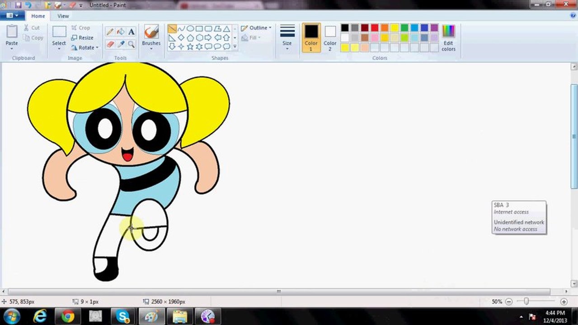
Task: Open the Rotate dropdown
Action: click(x=85, y=48)
